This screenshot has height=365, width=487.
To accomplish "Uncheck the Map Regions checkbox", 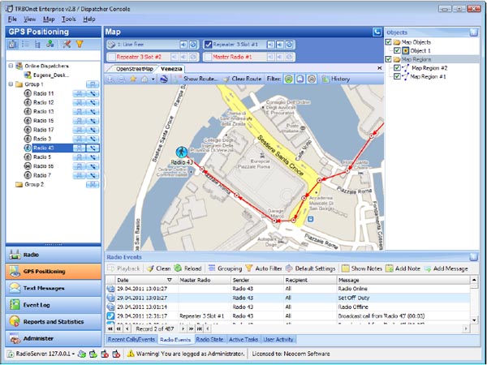I will [388, 59].
